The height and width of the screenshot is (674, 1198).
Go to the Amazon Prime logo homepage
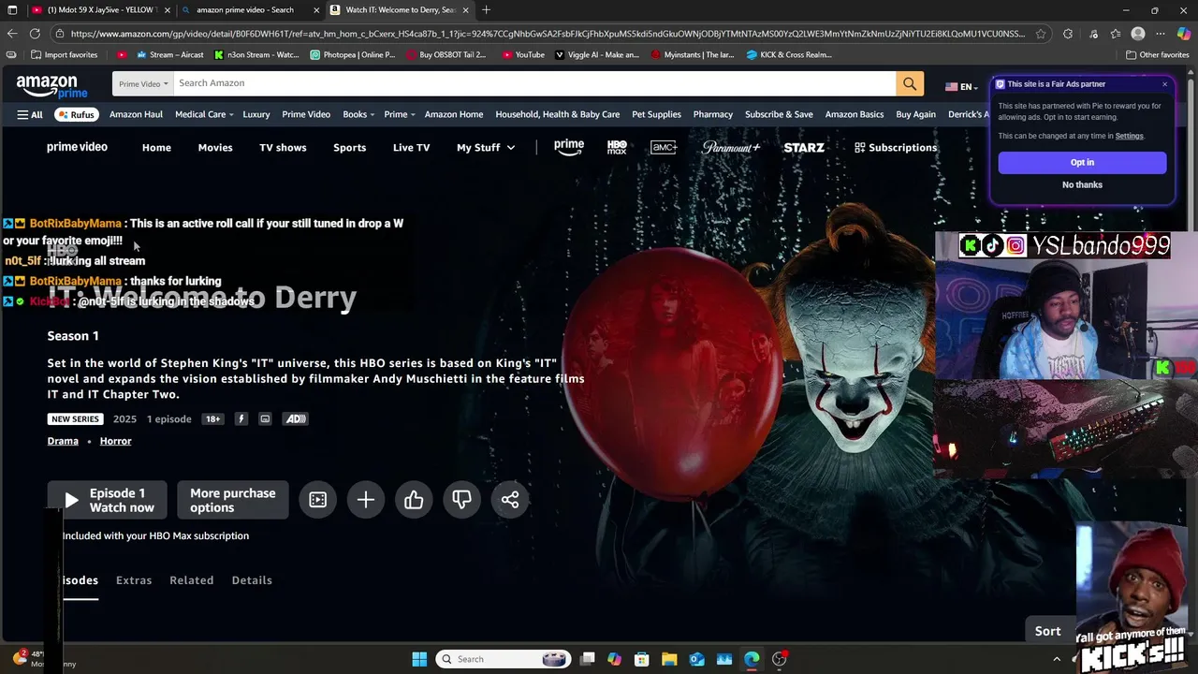52,86
